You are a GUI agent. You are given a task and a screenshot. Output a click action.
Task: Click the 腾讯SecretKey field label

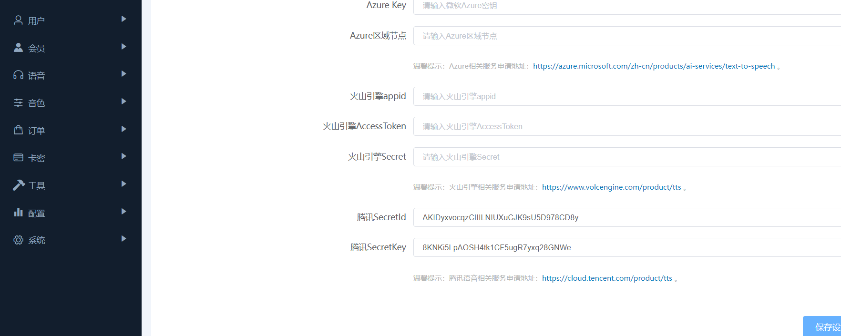tap(378, 247)
